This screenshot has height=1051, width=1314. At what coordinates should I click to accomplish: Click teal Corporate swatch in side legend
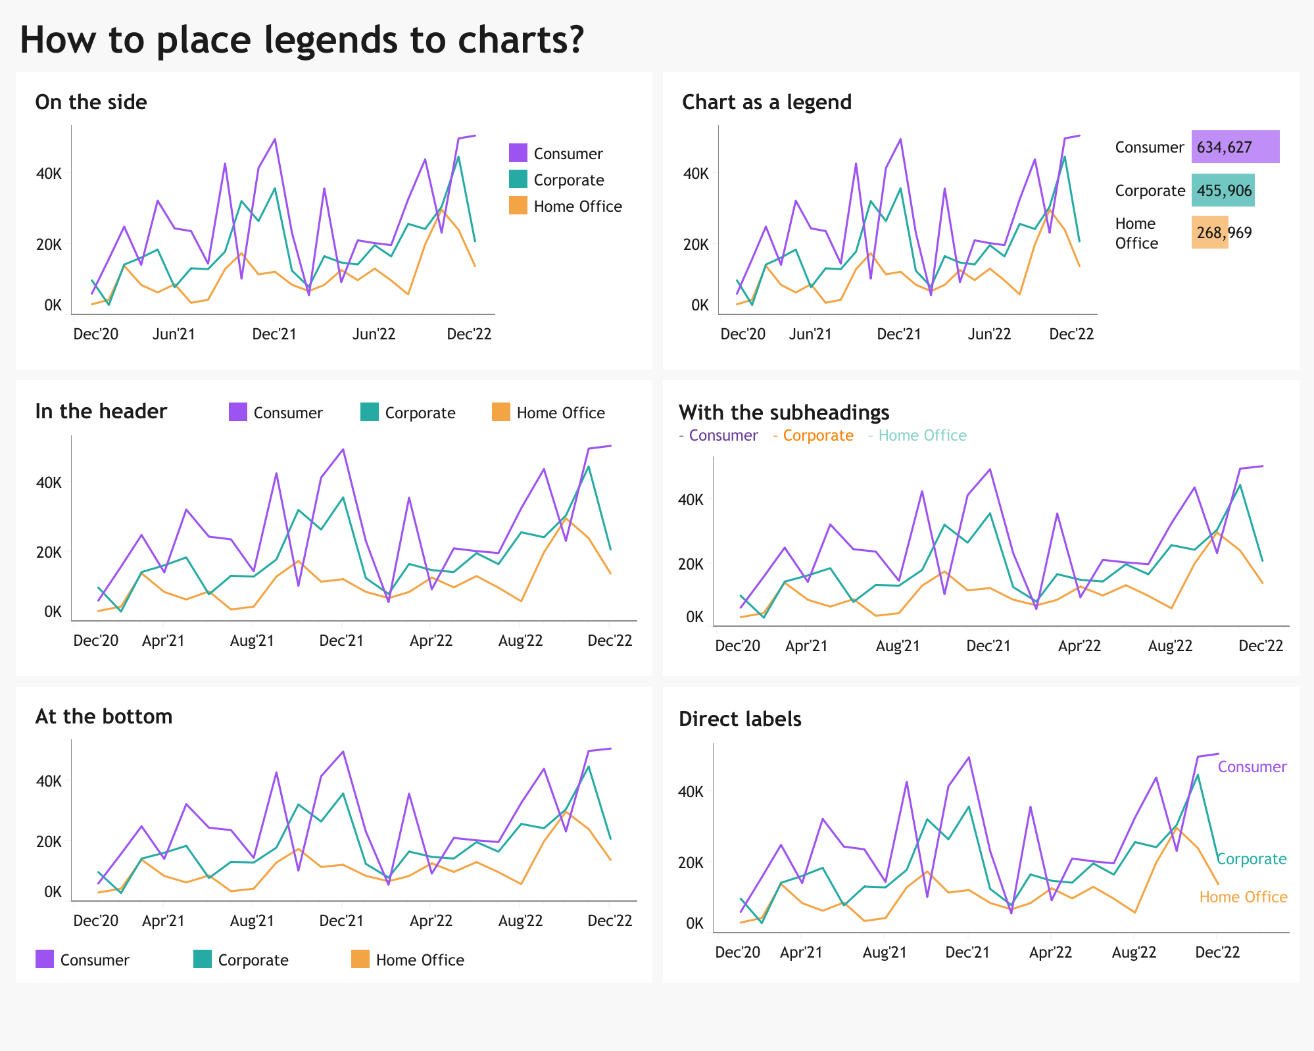[x=518, y=179]
